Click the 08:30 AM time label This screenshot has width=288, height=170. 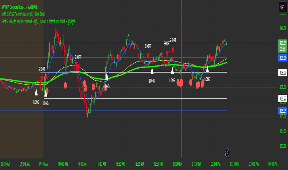click(6, 164)
